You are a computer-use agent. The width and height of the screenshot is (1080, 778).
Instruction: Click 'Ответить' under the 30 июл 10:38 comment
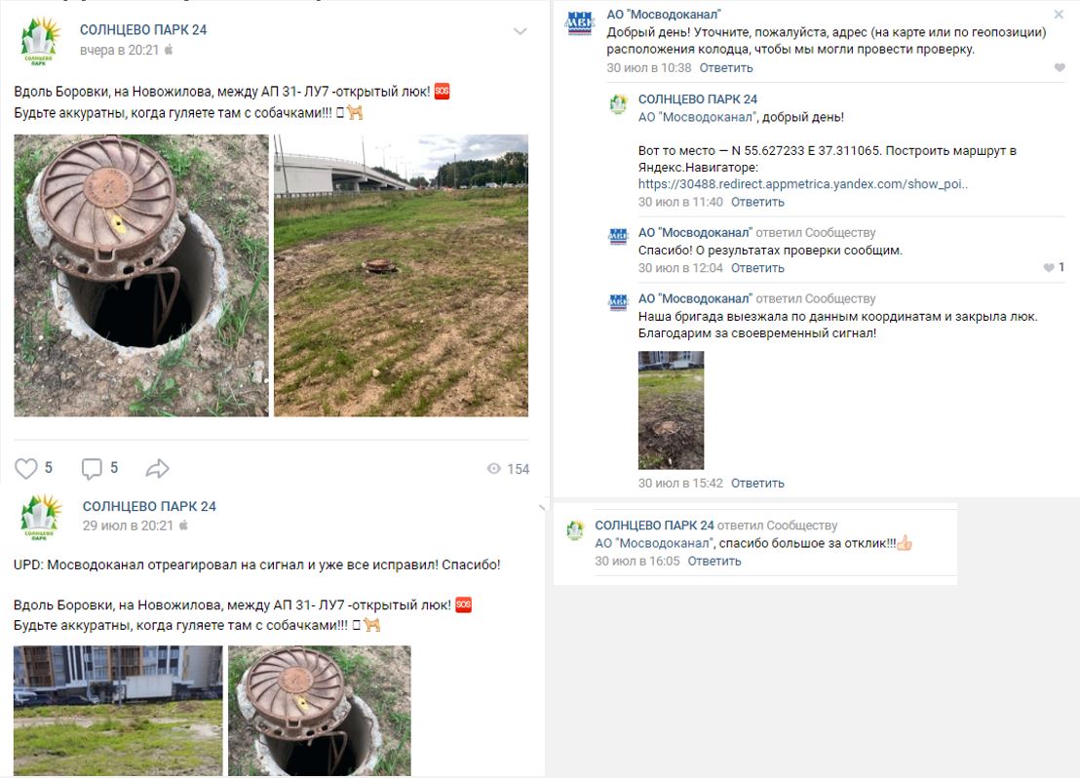(726, 67)
